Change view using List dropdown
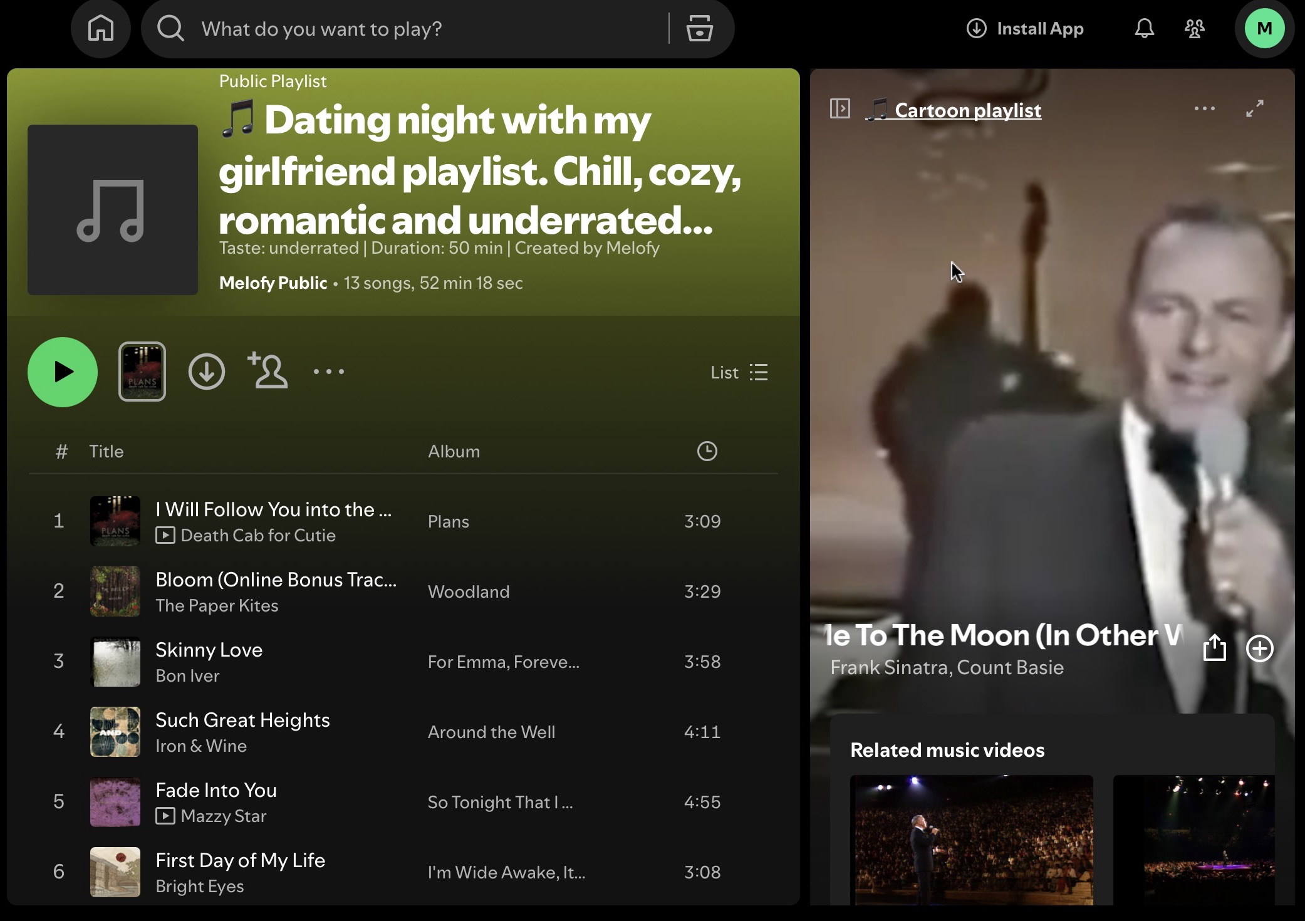The width and height of the screenshot is (1305, 921). tap(739, 373)
